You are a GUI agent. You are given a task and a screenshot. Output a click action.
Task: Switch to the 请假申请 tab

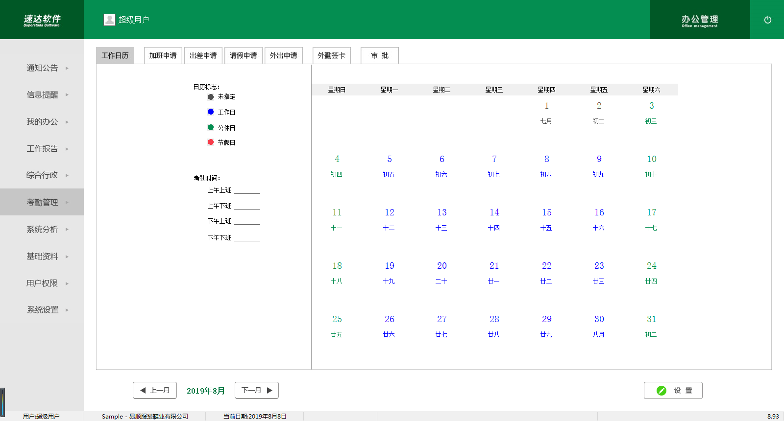pyautogui.click(x=244, y=55)
